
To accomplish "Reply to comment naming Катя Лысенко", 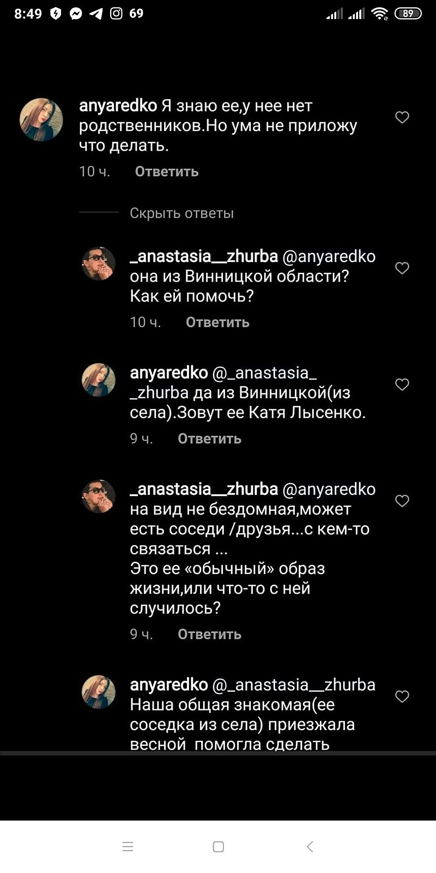I will click(x=209, y=439).
